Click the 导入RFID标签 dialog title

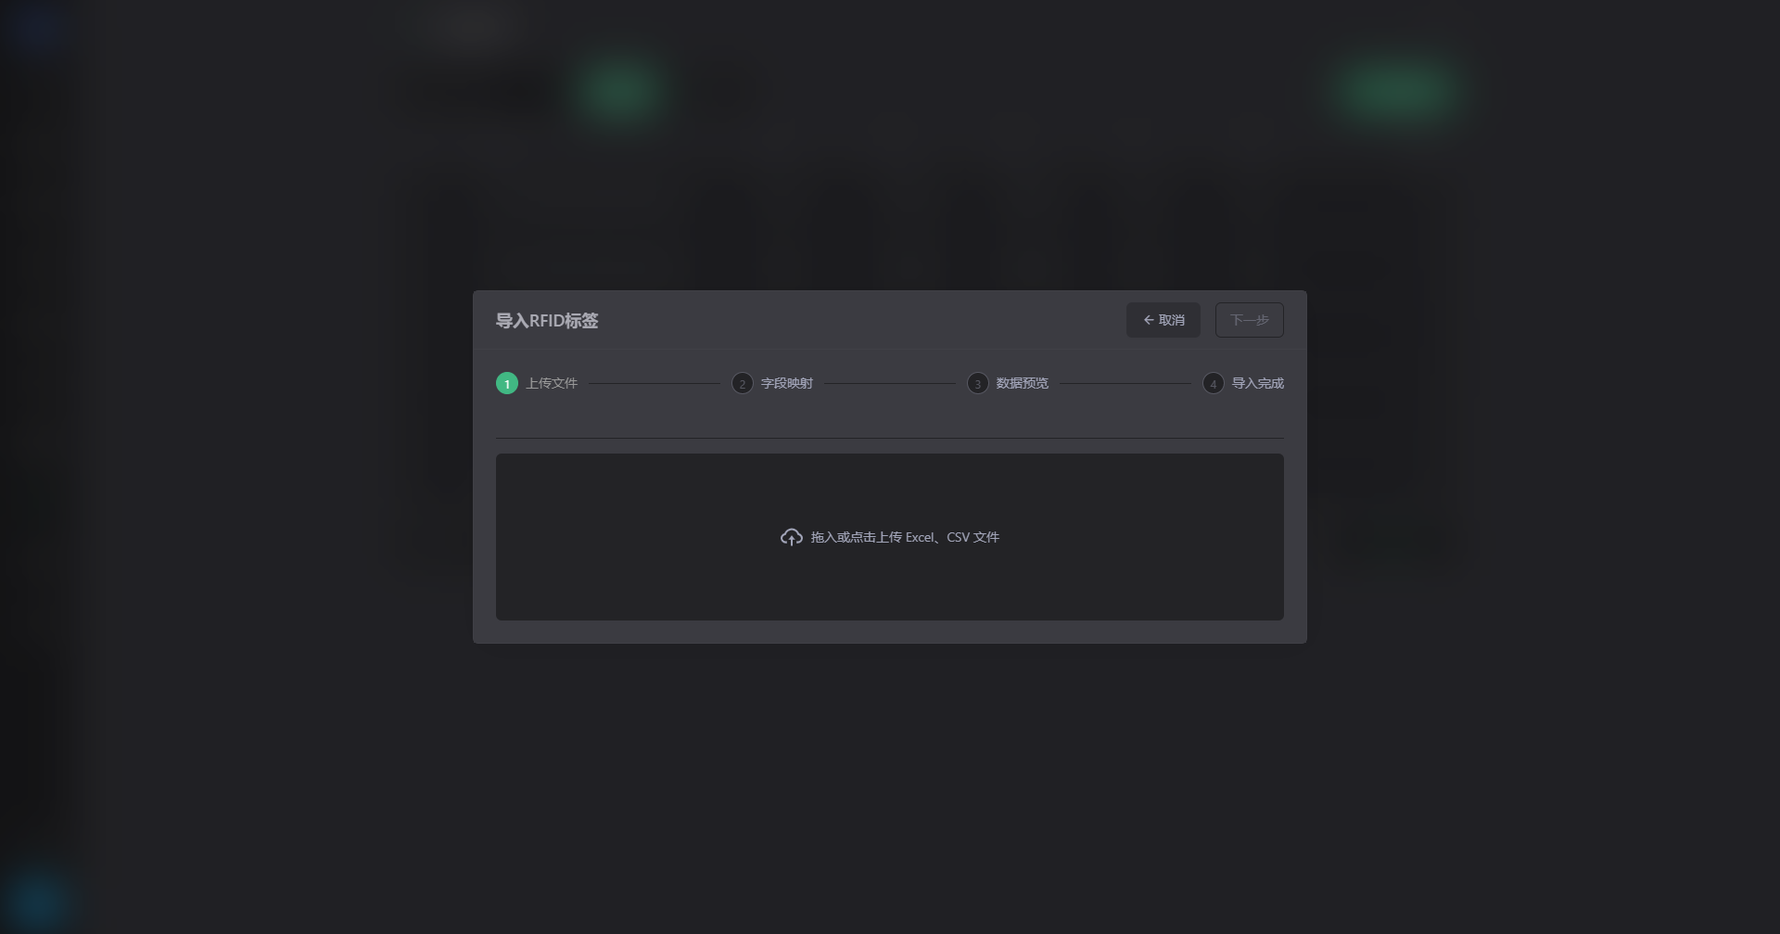click(x=547, y=321)
